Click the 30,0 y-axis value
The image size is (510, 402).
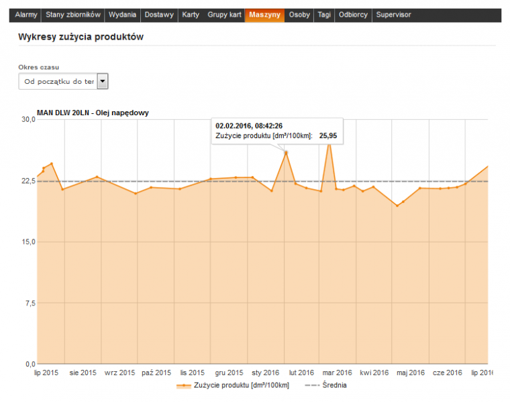28,119
